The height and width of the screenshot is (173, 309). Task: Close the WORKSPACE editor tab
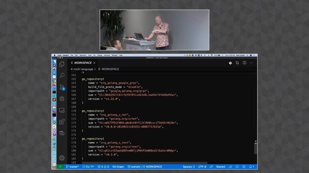[x=95, y=63]
